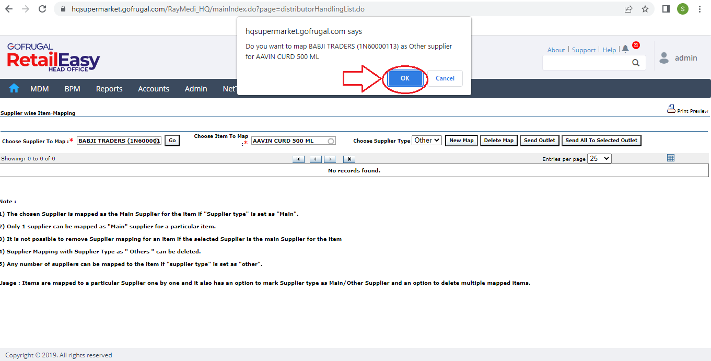Click the "No records found." message
This screenshot has height=361, width=711.
click(354, 171)
